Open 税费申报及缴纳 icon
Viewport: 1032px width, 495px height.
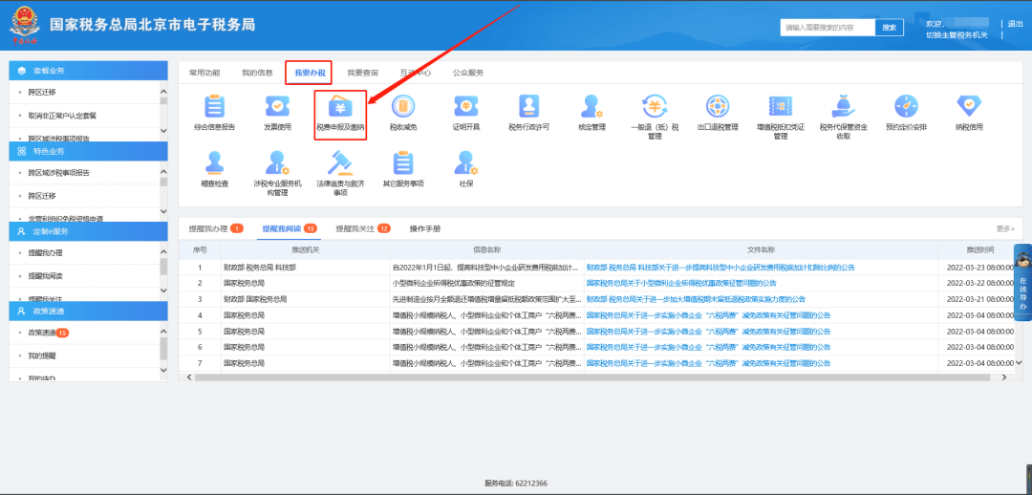tap(340, 108)
